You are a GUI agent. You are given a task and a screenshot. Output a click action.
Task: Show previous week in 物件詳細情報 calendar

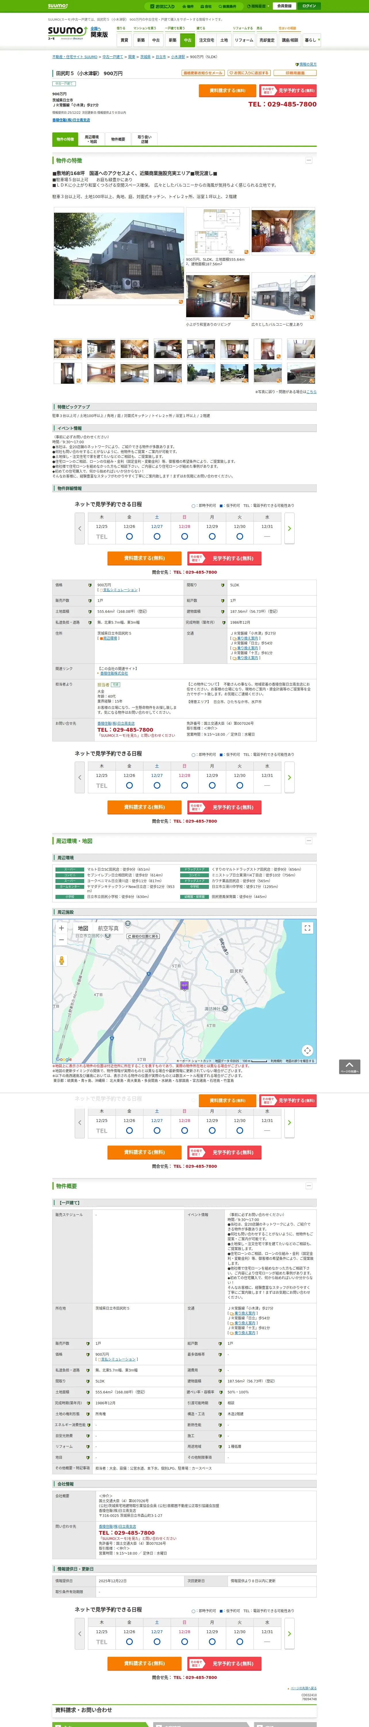pyautogui.click(x=80, y=528)
